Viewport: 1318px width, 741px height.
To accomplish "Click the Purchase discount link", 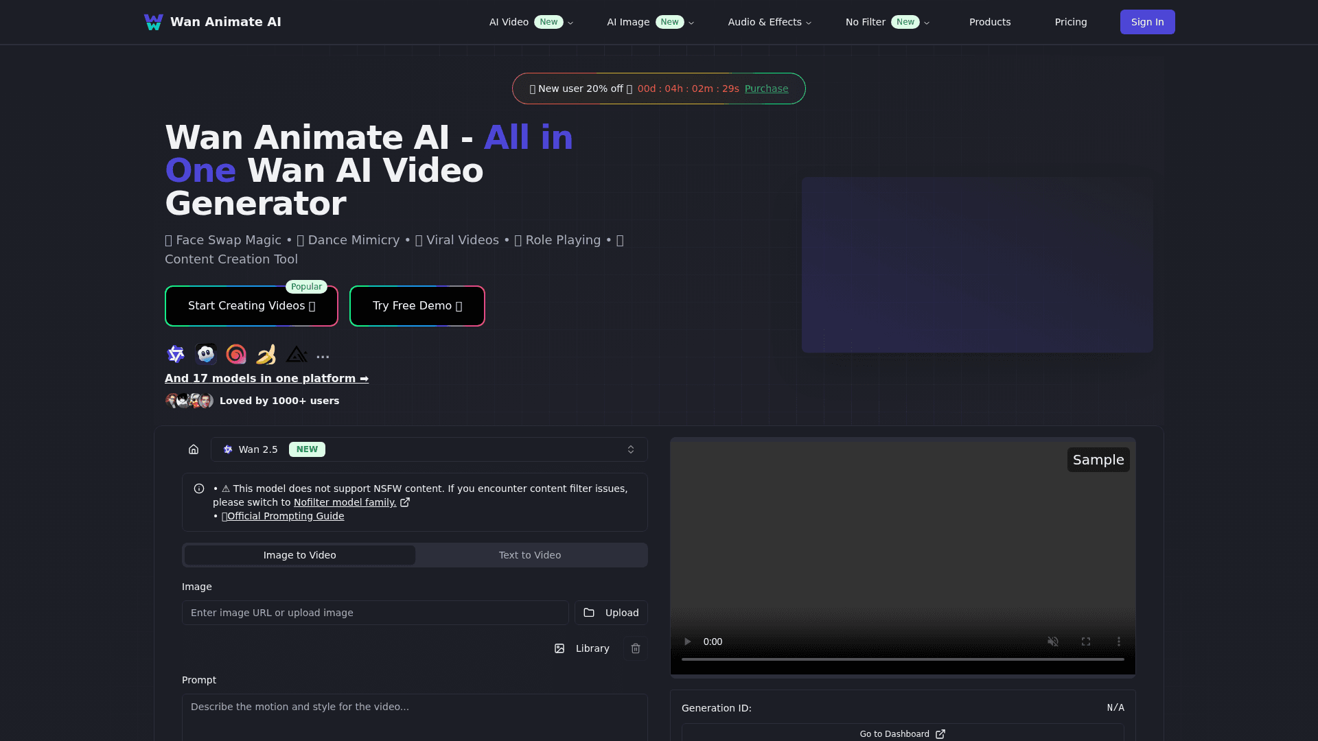I will pos(766,89).
